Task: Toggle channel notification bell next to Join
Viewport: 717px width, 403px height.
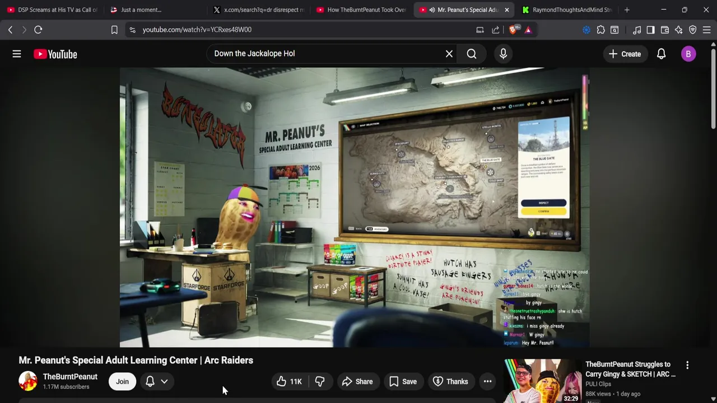Action: [150, 382]
